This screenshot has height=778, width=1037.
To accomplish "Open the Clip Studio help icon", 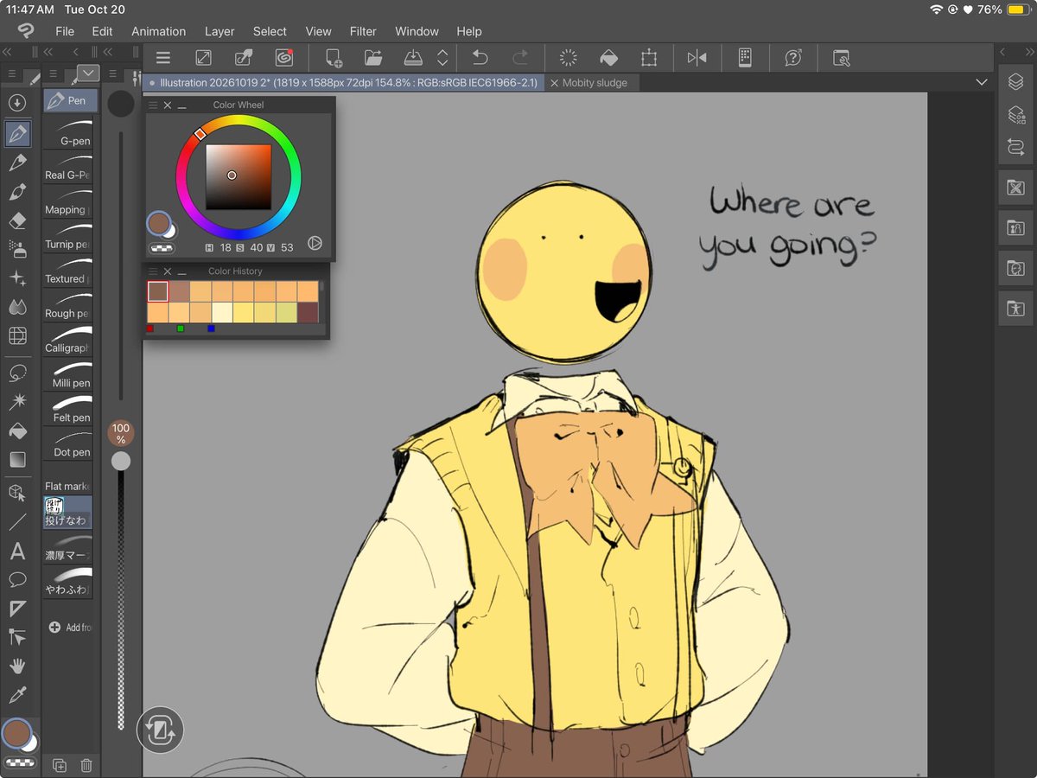I will pyautogui.click(x=793, y=58).
